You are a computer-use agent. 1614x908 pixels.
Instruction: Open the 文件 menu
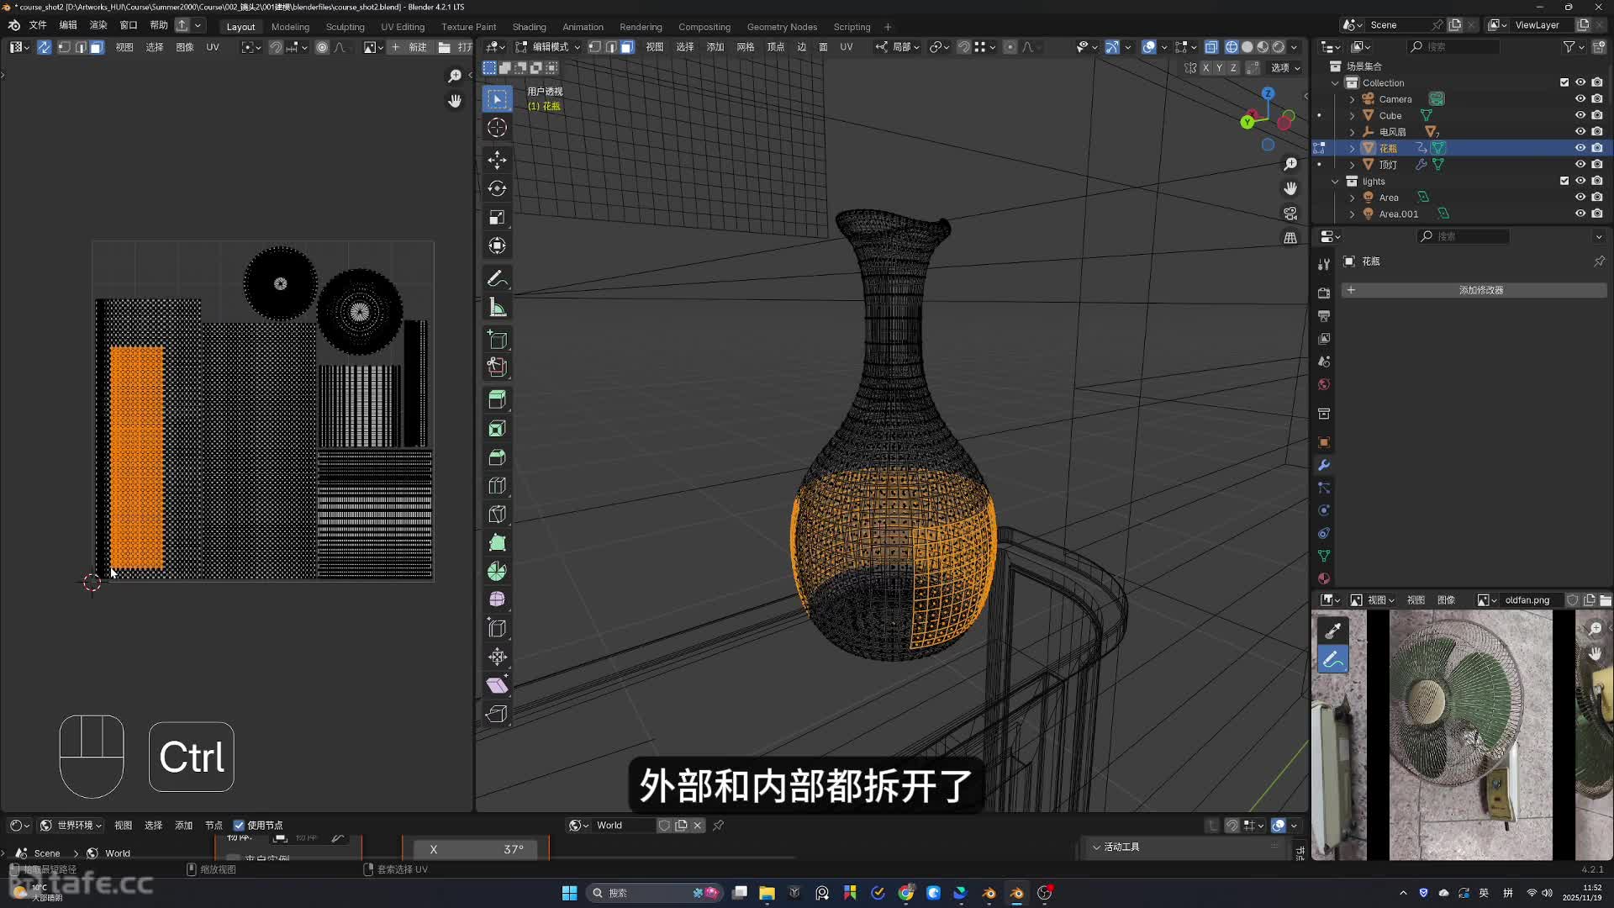[x=38, y=25]
